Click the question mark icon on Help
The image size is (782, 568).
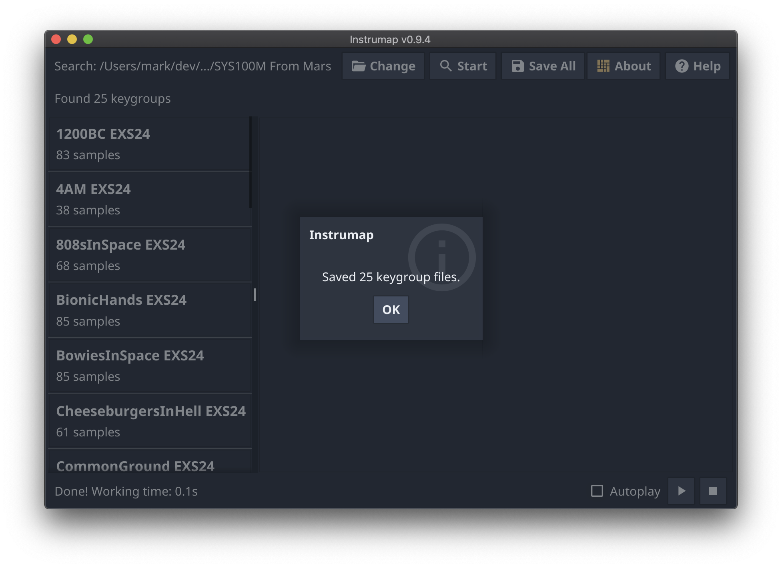click(x=682, y=66)
